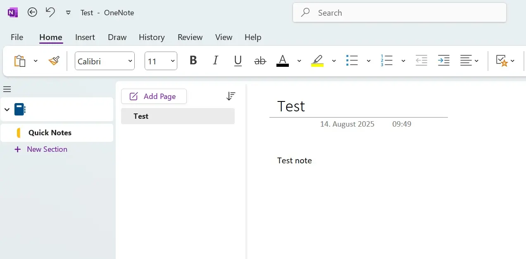This screenshot has height=259, width=526.
Task: Switch to the Draw ribbon tab
Action: coord(117,37)
